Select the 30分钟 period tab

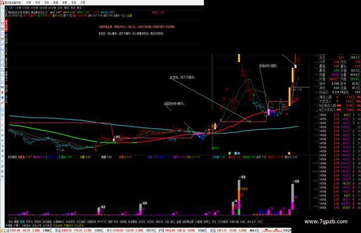tap(43, 8)
